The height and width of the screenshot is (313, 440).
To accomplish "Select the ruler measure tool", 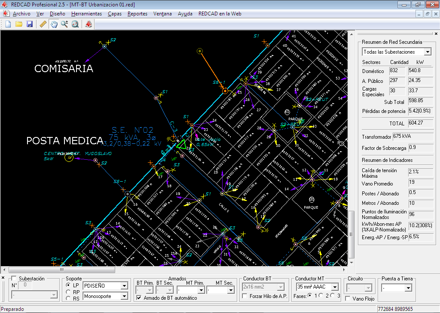I will click(x=43, y=24).
